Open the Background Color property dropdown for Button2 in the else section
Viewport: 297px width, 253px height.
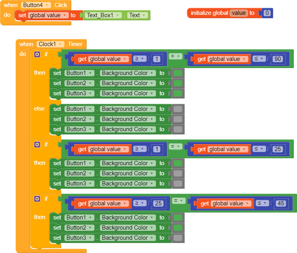(x=128, y=119)
